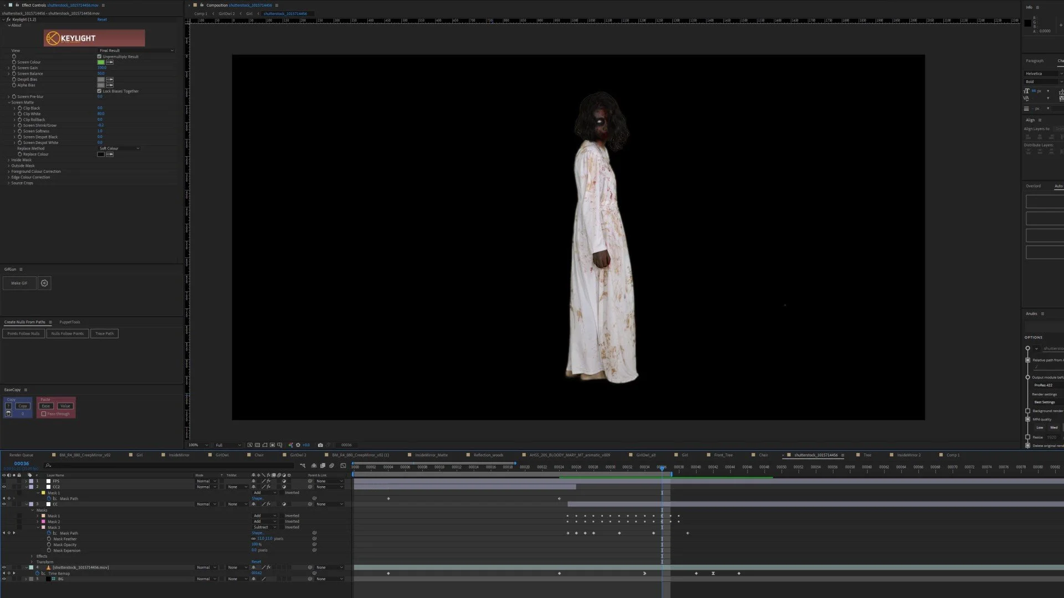Click the Time Remap stopwatch icon
The height and width of the screenshot is (598, 1064).
pos(38,574)
